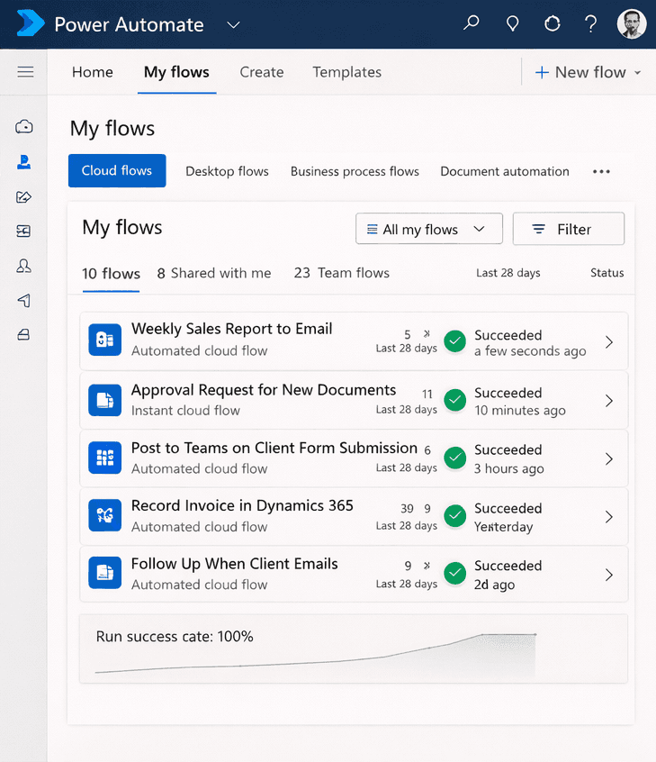Click the Power Automate logo icon
Image resolution: width=656 pixels, height=762 pixels.
click(30, 23)
